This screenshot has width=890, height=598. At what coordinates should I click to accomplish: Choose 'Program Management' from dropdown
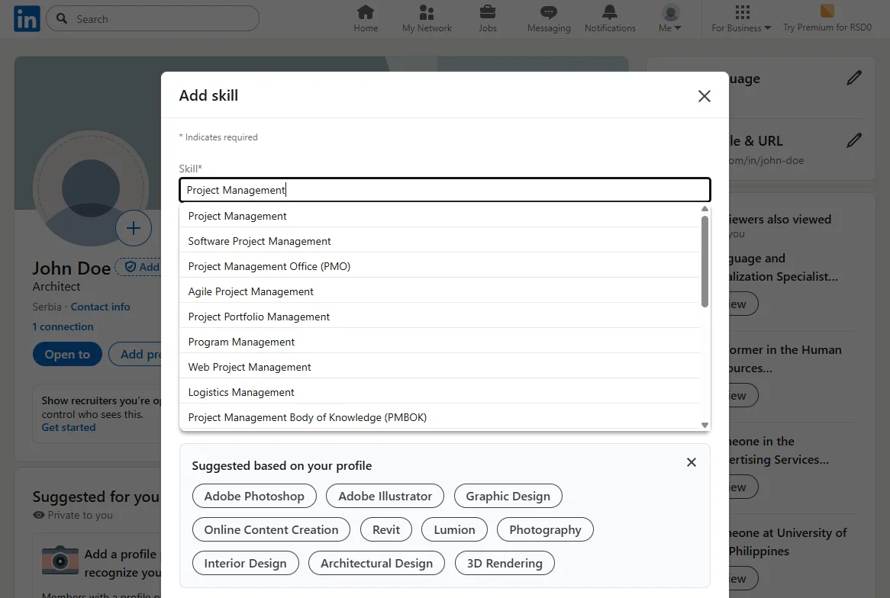(x=440, y=342)
